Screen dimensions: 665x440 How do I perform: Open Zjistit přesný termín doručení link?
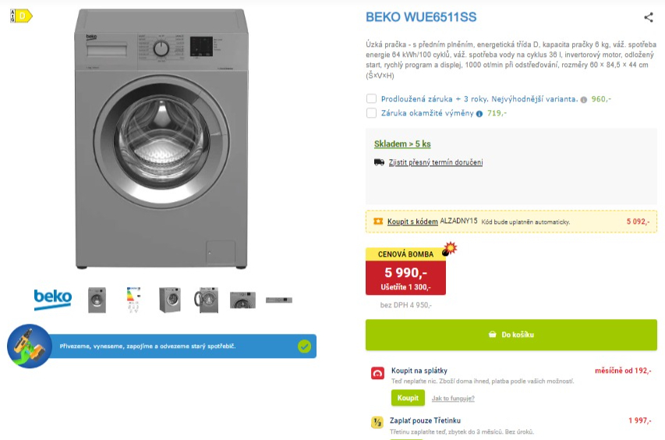pos(436,162)
